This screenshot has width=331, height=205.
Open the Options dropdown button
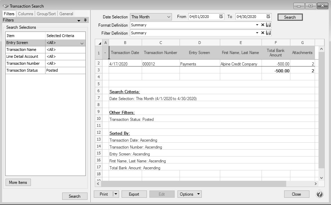tap(190, 194)
